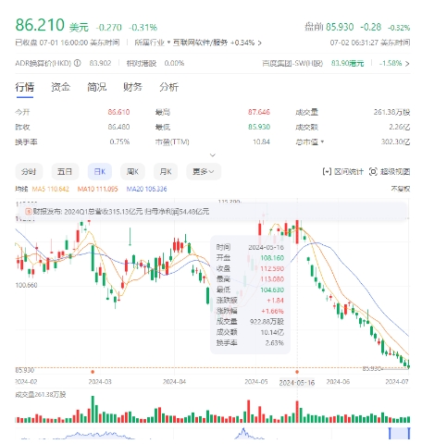Screen dimensions: 422x444
Task: Click the 总市值 value 302.30亿
Action: click(x=395, y=142)
